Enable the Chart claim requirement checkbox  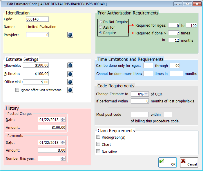(x=98, y=144)
